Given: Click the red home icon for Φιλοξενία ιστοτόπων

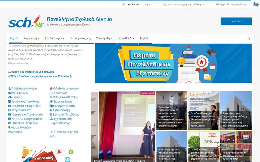Looking at the screenshot, I should coord(51,89).
